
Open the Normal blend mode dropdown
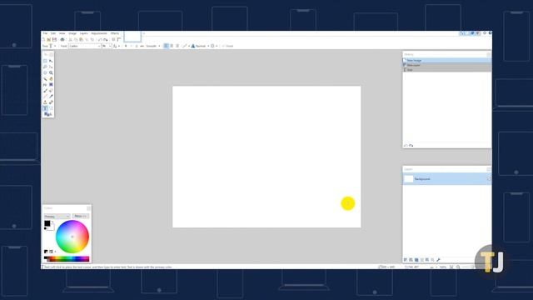tap(200, 46)
